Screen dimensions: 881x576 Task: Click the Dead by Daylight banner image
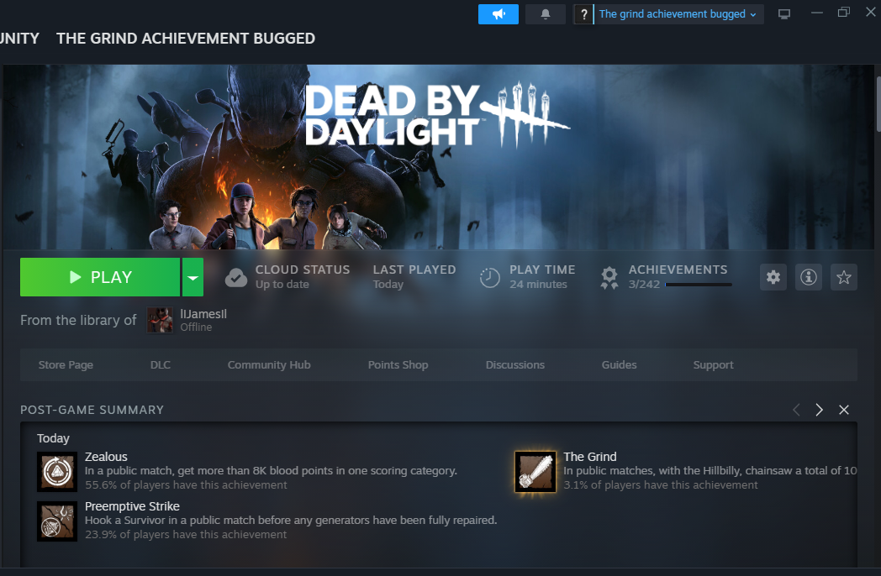point(438,157)
